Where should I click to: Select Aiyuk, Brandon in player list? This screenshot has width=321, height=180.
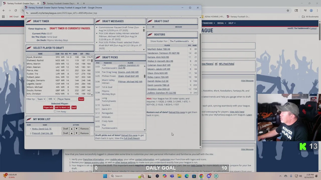click(34, 57)
